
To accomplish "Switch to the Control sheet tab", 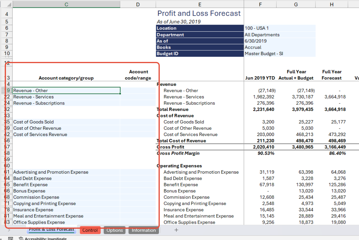I will [90, 230].
